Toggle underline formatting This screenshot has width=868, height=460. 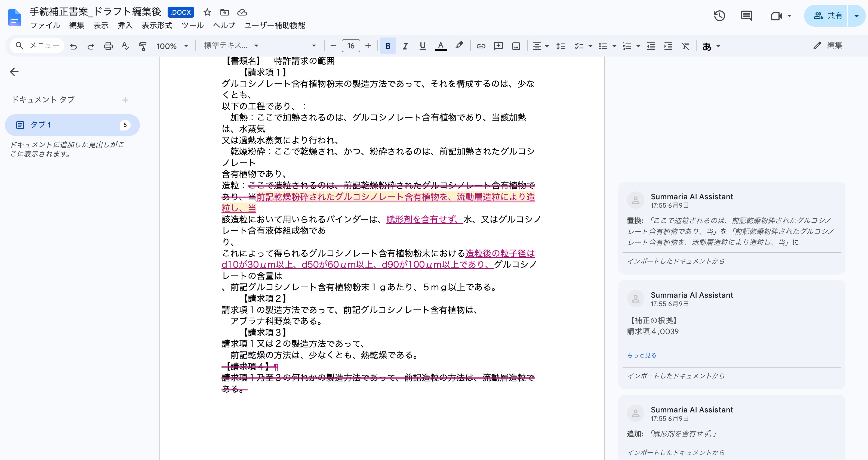click(x=423, y=46)
